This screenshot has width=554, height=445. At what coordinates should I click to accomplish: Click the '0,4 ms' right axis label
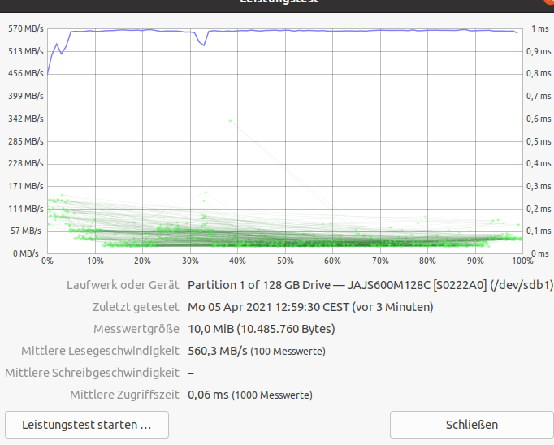pos(539,163)
